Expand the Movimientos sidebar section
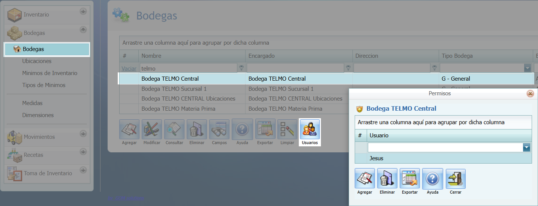The width and height of the screenshot is (538, 206). pyautogui.click(x=83, y=134)
